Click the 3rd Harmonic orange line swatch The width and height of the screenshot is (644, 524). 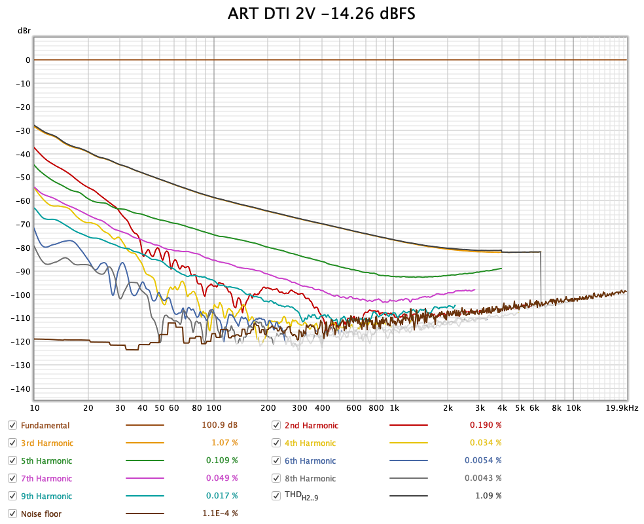pyautogui.click(x=145, y=443)
